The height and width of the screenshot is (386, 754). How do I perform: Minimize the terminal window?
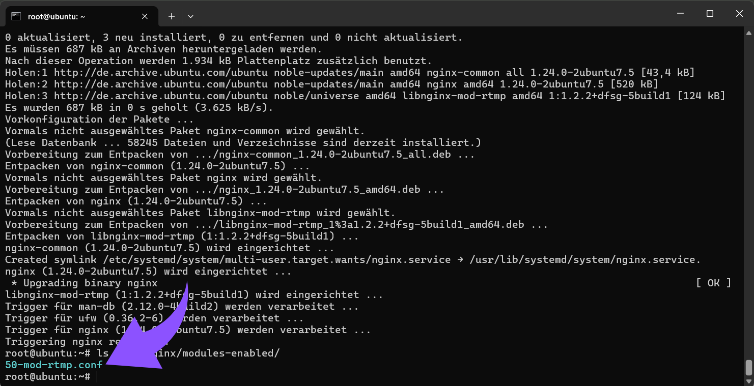pyautogui.click(x=681, y=14)
